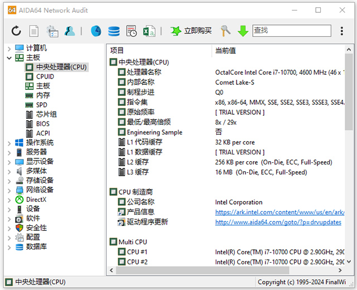Image resolution: width=357 pixels, height=290 pixels.
Task: Select ACPI in the sidebar tree
Action: [43, 133]
